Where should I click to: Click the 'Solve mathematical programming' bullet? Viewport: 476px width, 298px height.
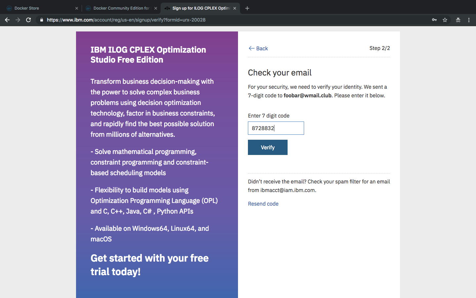point(149,162)
